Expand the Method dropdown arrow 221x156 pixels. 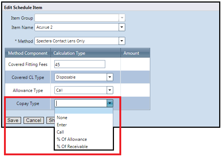pos(122,41)
